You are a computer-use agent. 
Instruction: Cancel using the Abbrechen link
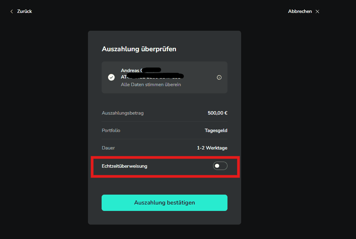(300, 11)
